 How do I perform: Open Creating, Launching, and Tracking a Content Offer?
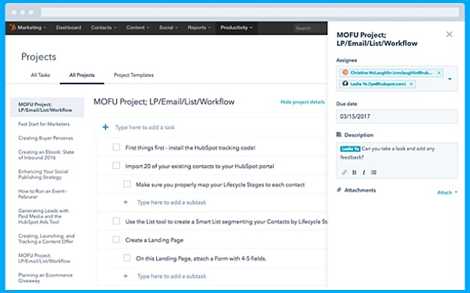[x=46, y=239]
